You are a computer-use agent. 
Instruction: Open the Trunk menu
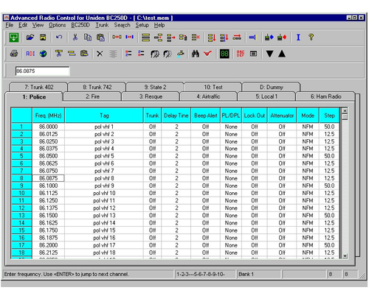102,25
